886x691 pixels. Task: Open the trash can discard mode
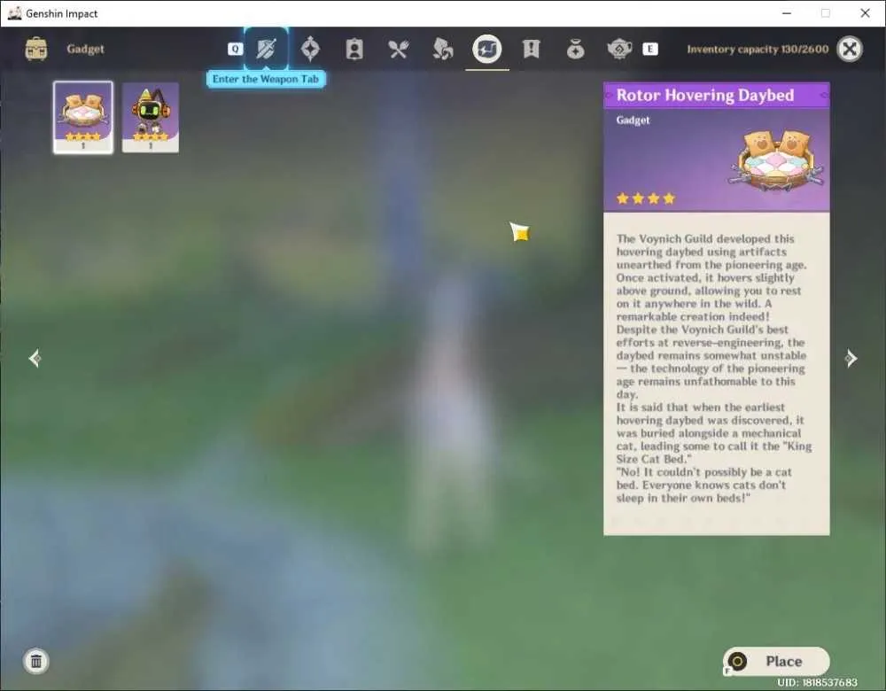[x=36, y=661]
